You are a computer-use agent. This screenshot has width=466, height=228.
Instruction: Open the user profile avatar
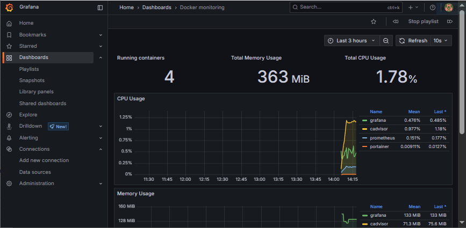448,8
